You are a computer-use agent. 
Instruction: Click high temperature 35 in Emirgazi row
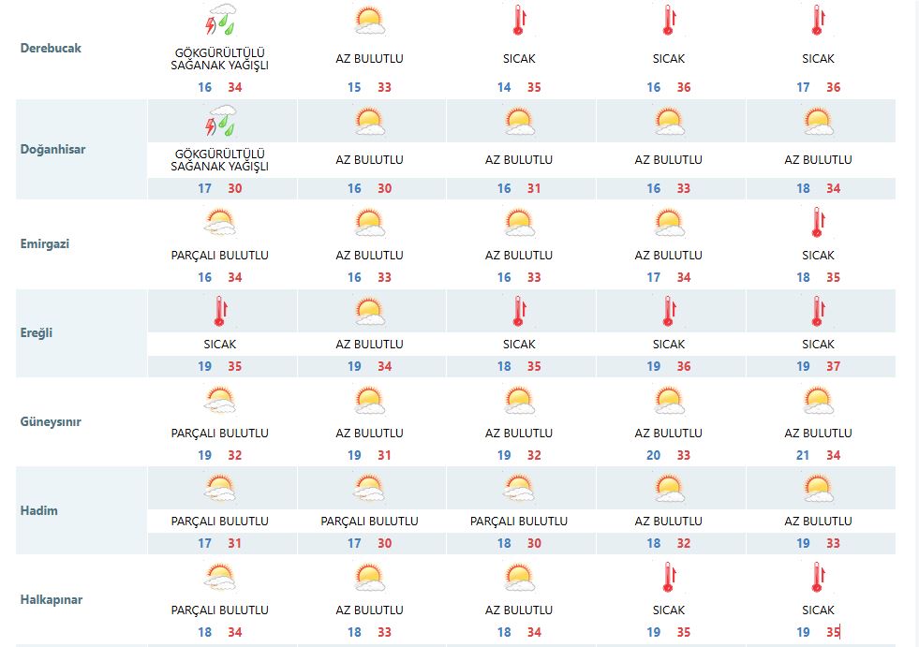834,277
